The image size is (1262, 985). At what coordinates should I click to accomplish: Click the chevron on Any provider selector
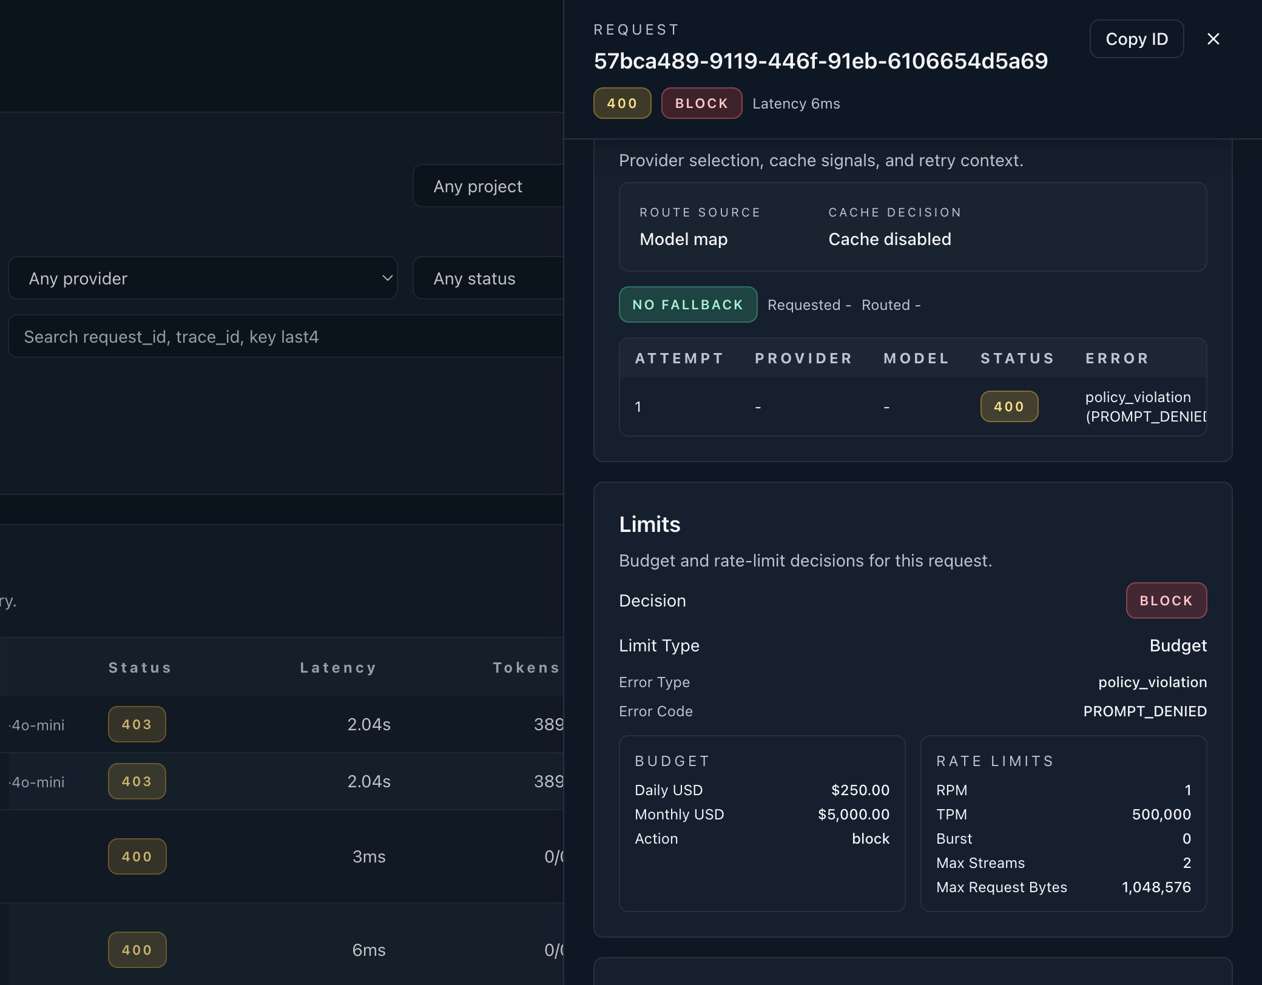coord(386,278)
